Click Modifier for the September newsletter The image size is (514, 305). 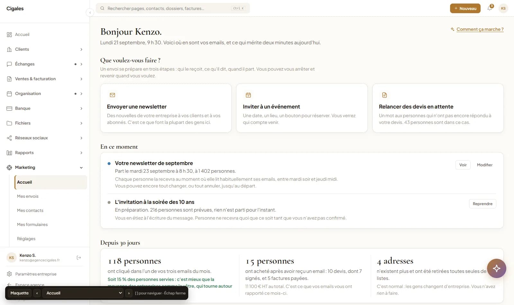point(484,165)
